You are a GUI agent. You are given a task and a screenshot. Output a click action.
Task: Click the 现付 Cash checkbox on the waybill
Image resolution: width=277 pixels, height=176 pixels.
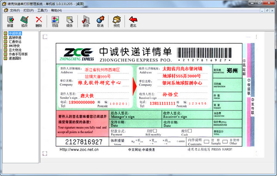pyautogui.click(x=190, y=131)
